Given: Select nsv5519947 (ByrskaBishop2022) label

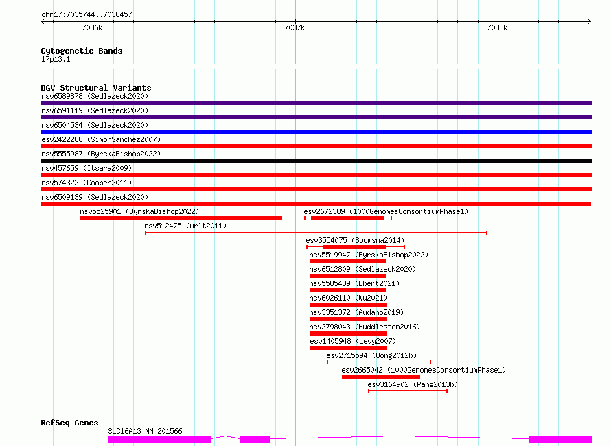Looking at the screenshot, I should click(x=369, y=255).
